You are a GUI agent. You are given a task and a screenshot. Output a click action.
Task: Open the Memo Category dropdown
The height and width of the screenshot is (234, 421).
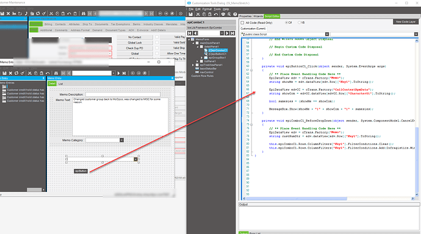pyautogui.click(x=121, y=140)
